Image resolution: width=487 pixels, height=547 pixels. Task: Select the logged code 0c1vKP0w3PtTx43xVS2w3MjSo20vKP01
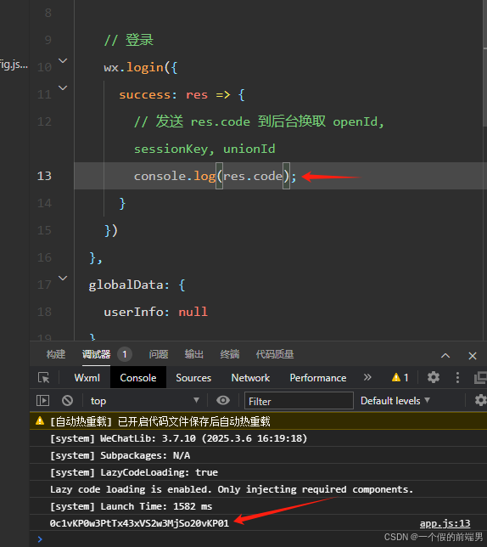(x=139, y=523)
